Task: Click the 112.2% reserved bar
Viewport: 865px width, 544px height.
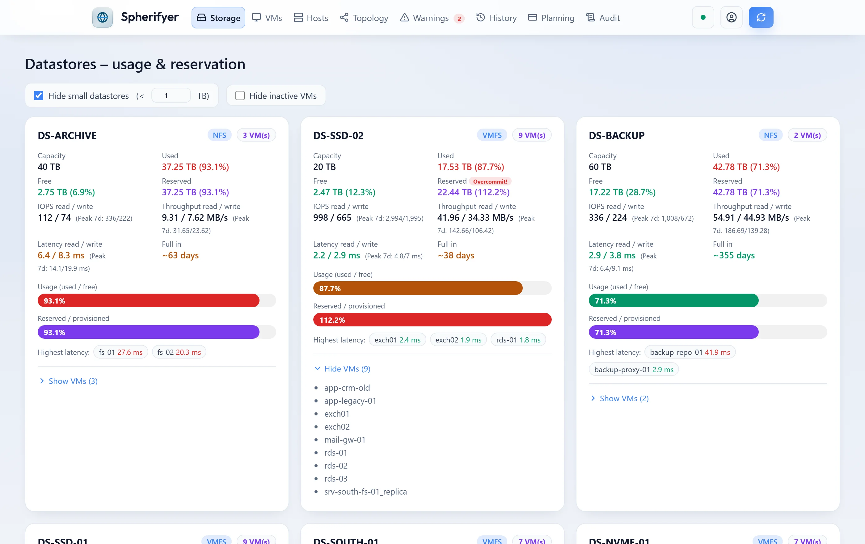Action: [x=432, y=320]
